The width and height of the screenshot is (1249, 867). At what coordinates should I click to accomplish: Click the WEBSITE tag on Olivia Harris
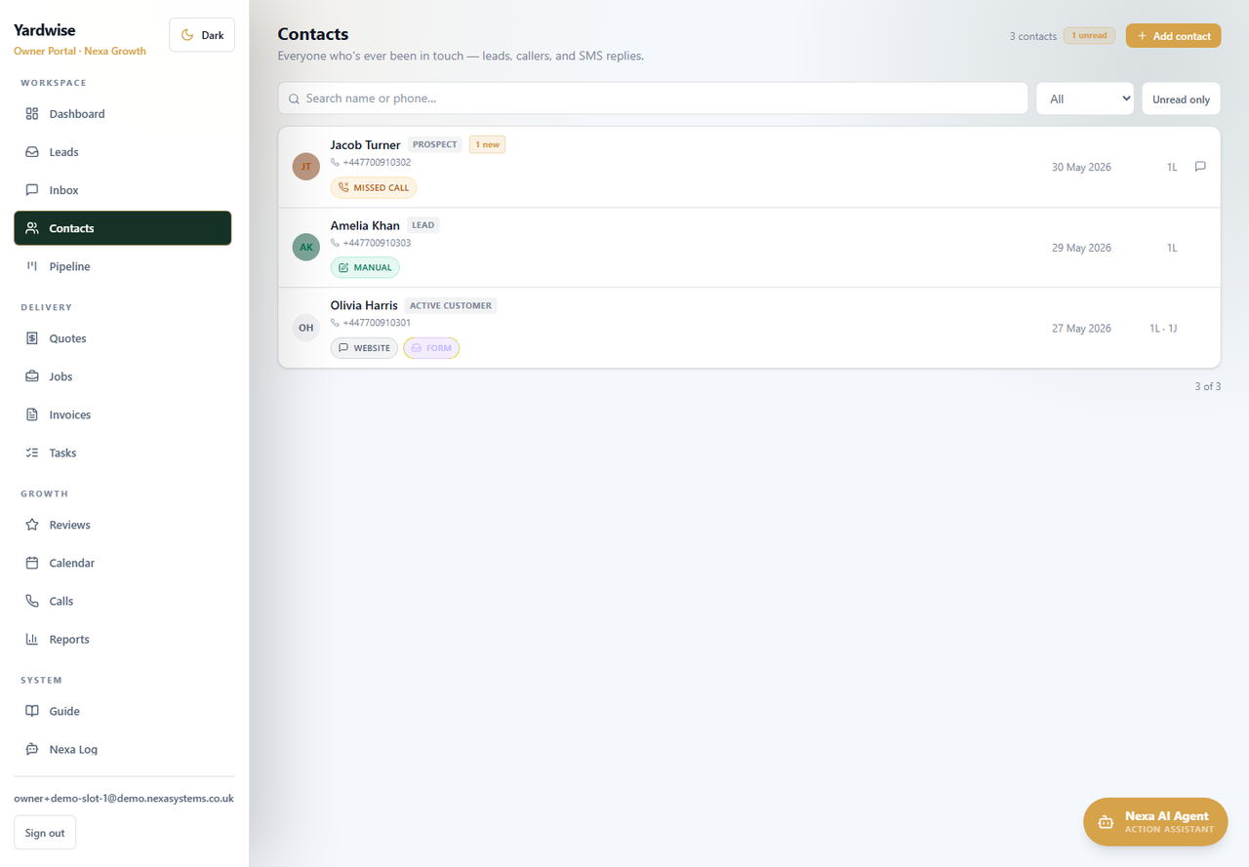point(364,348)
